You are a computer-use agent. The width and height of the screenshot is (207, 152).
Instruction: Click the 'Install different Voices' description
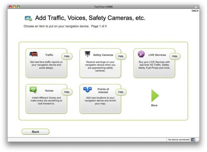click(x=46, y=101)
